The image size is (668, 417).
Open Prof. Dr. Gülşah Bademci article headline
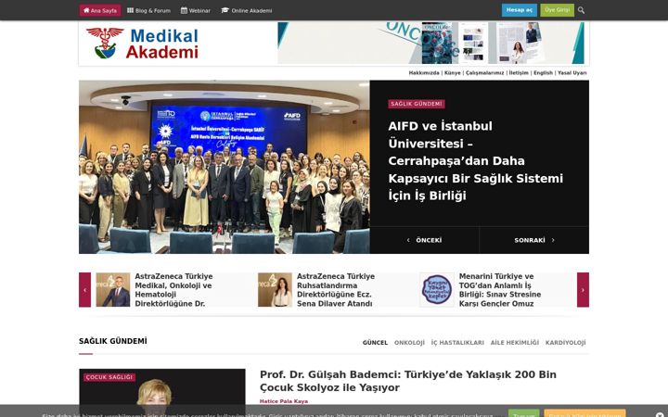pos(407,381)
